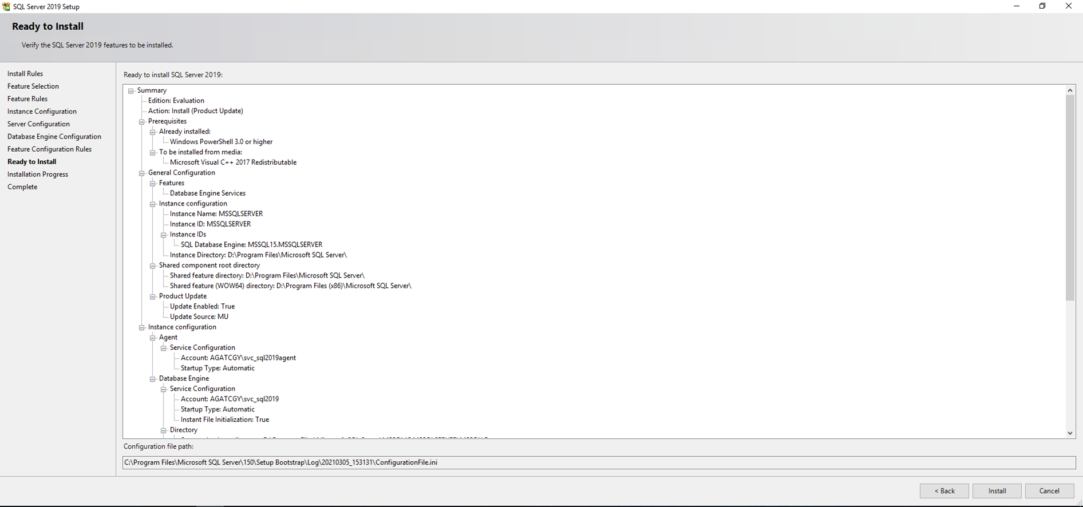The image size is (1083, 507).
Task: Collapse the Instance IDs node
Action: (164, 235)
